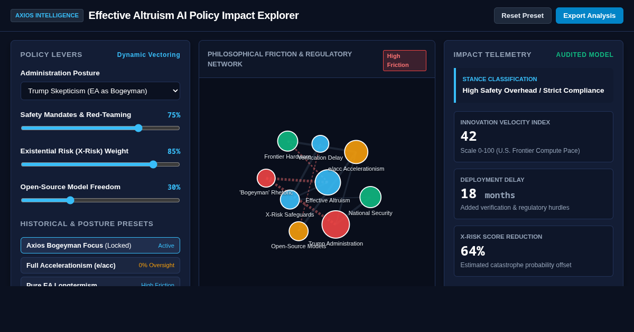634x332 pixels.
Task: Click the X-Risk Score Reduction 64% value
Action: click(472, 251)
